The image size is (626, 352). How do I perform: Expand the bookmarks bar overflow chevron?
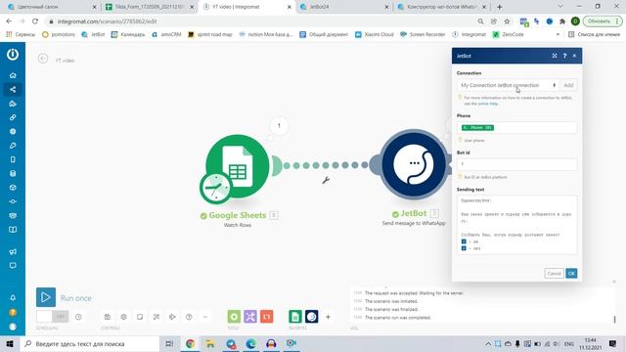click(x=558, y=35)
